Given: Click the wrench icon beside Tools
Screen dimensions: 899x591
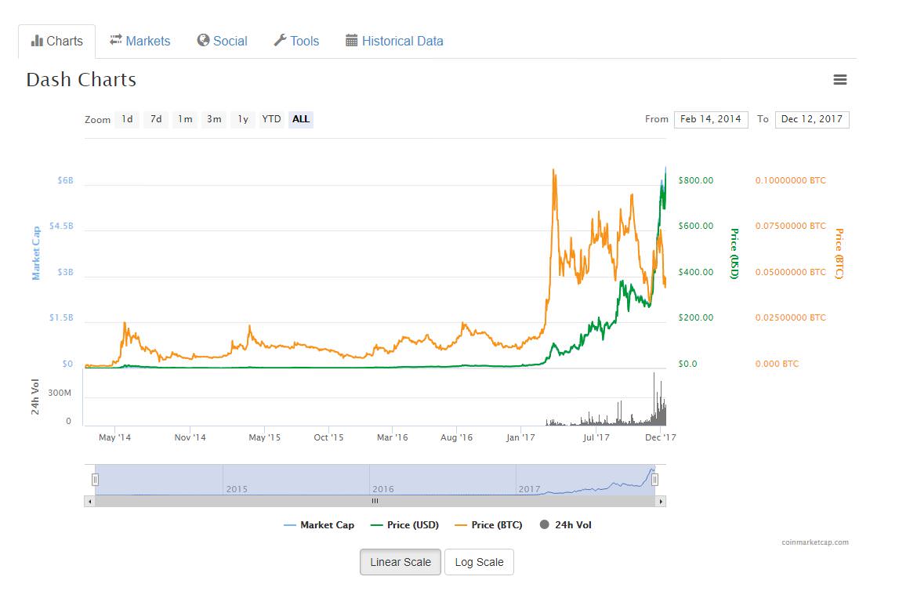Looking at the screenshot, I should (280, 40).
